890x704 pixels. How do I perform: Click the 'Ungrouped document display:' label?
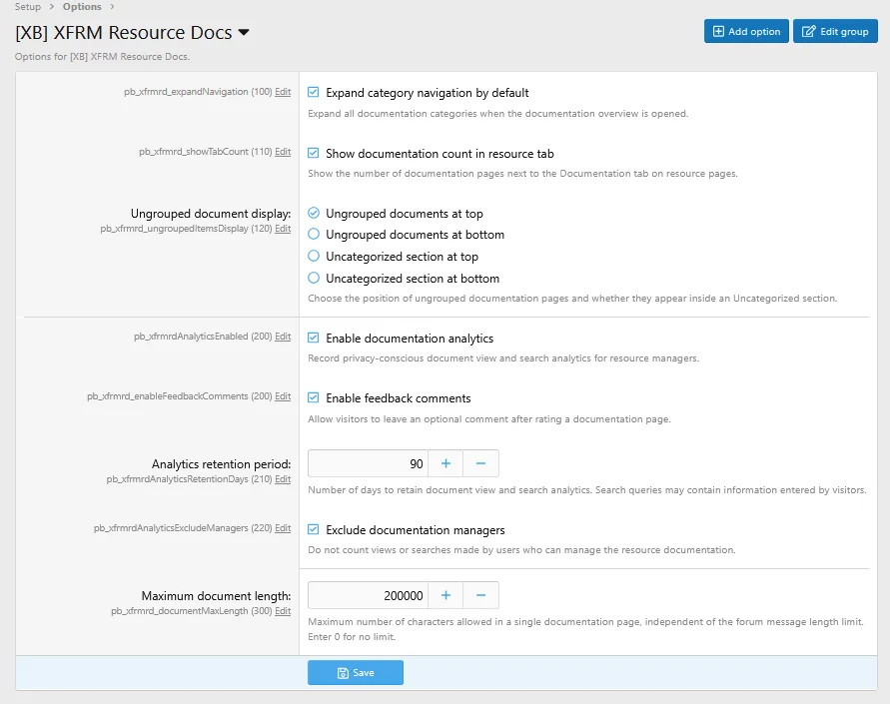click(x=211, y=214)
